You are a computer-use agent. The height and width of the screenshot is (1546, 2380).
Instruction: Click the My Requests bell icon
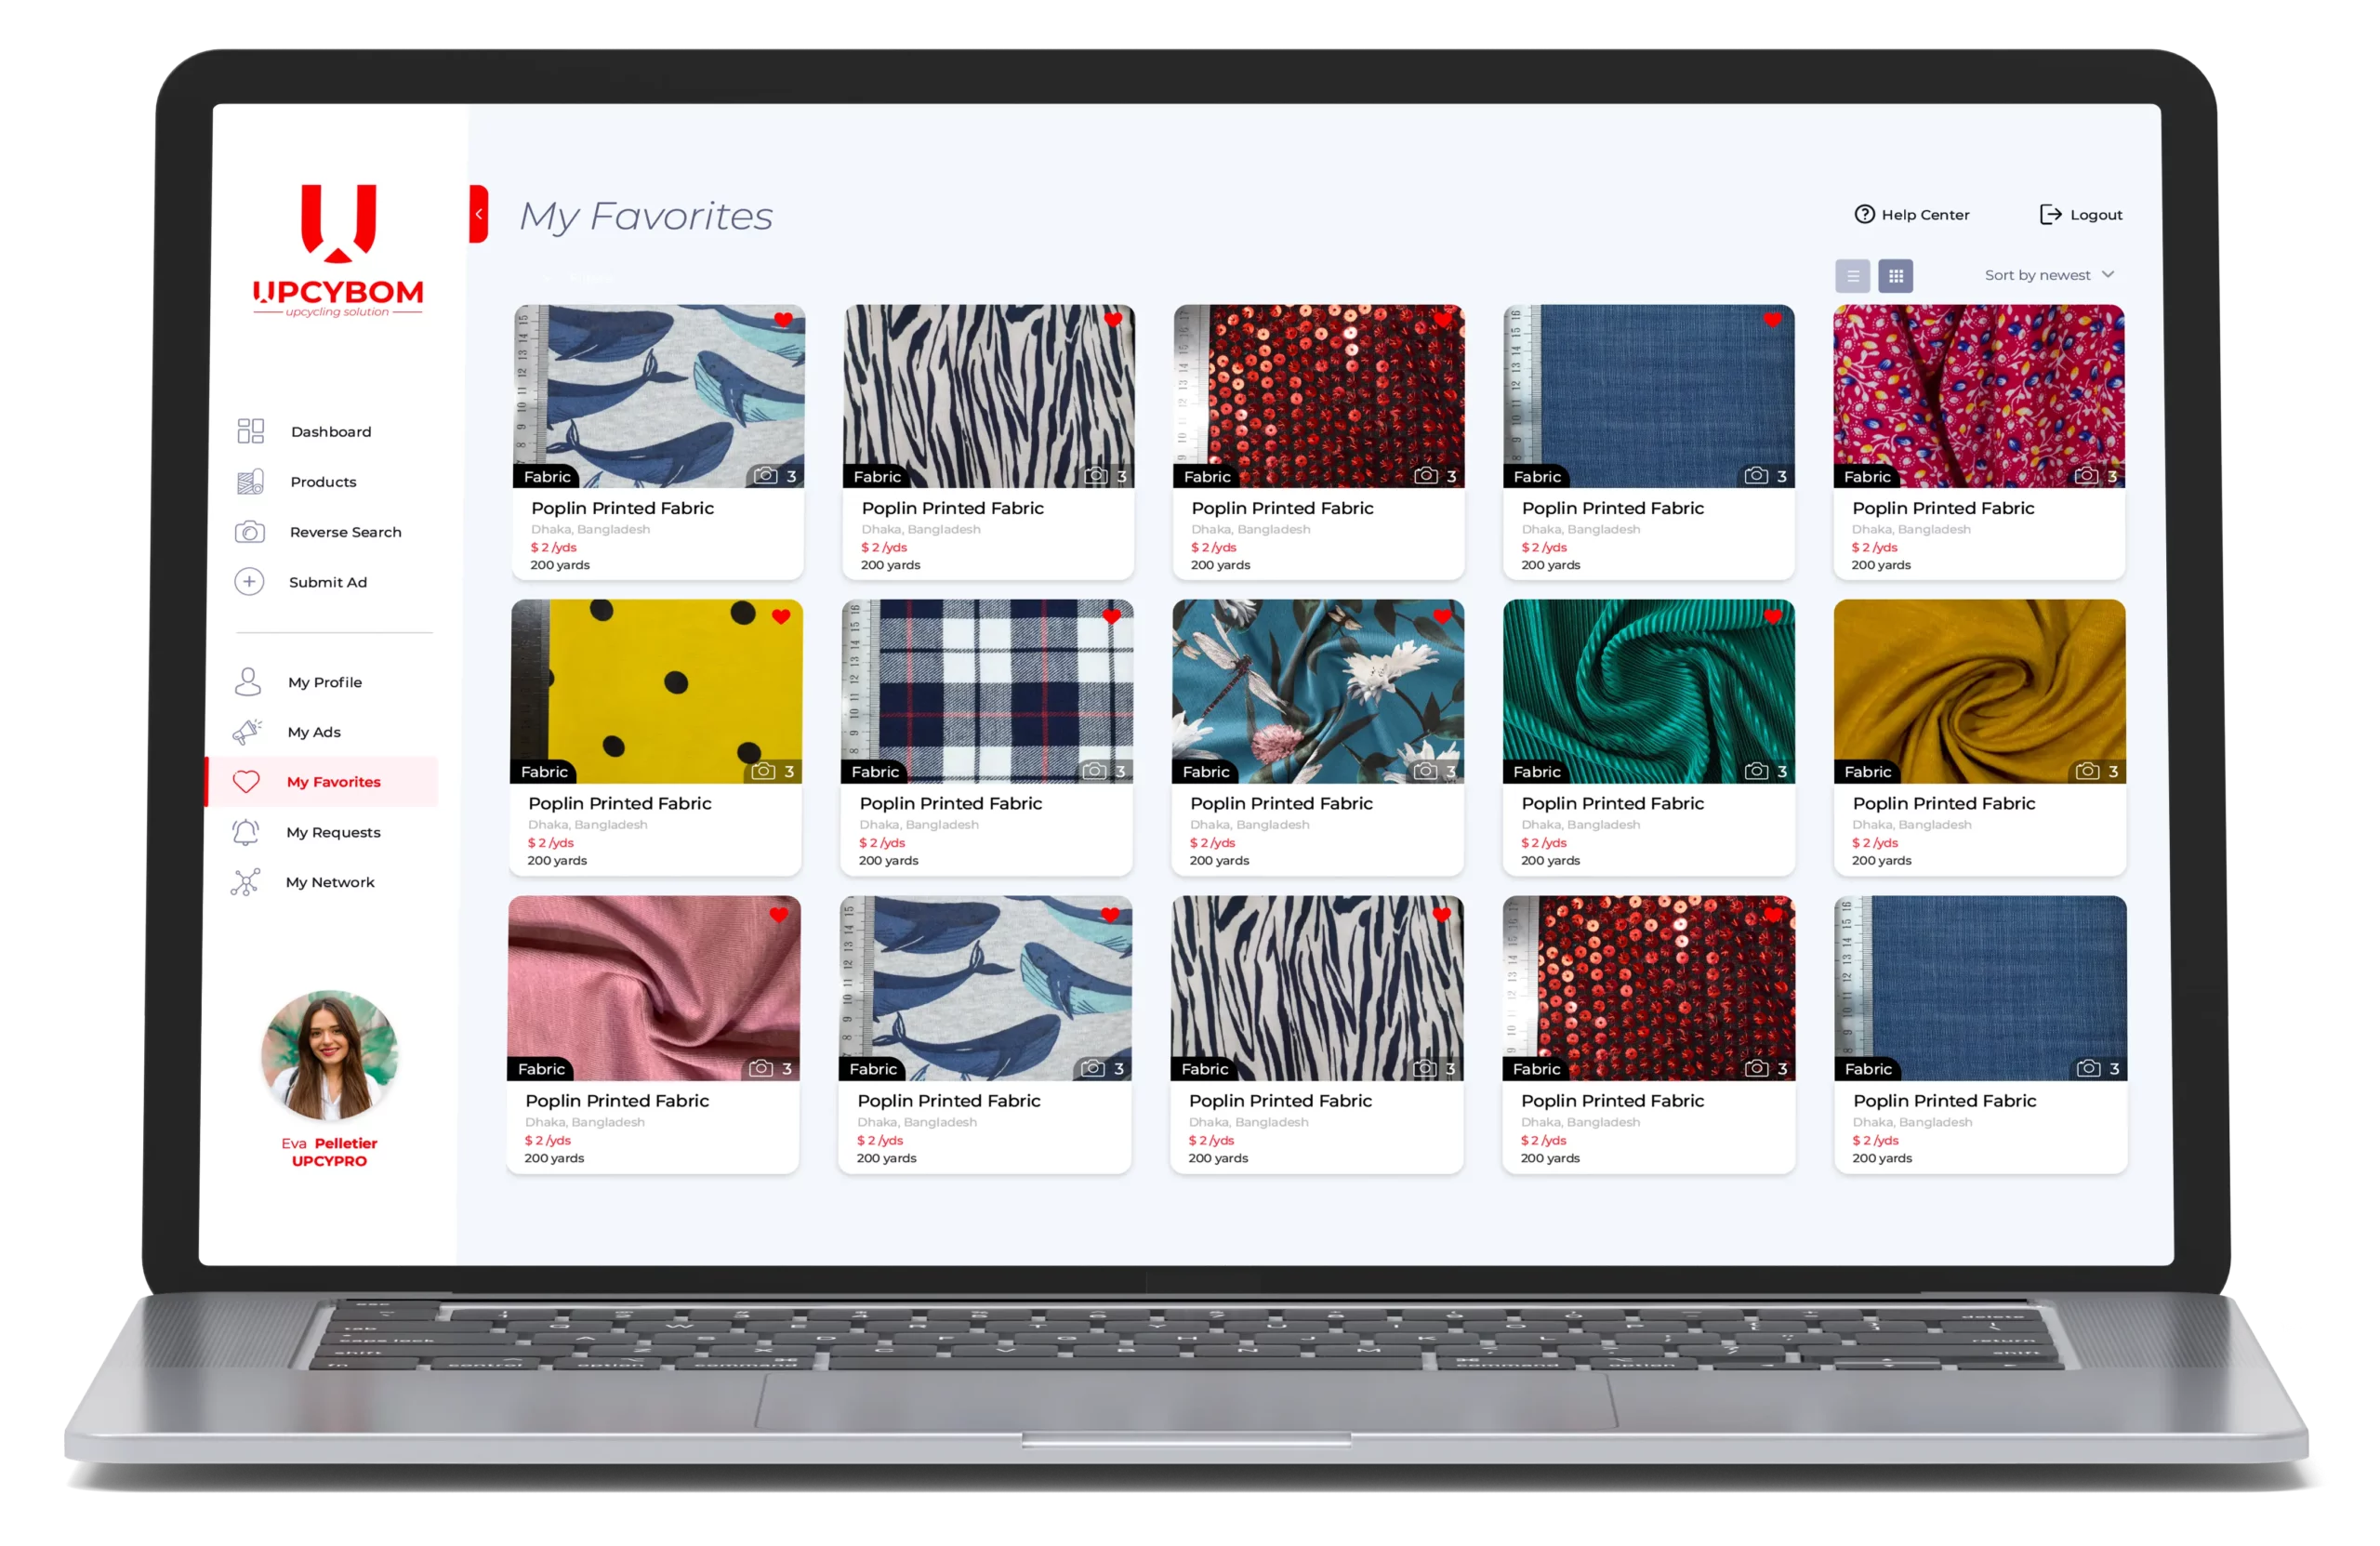[x=246, y=832]
